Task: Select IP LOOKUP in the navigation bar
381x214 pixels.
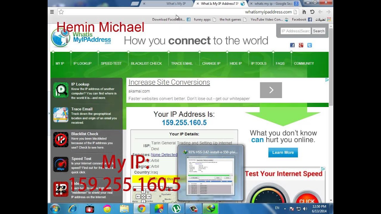Action: tap(82, 63)
